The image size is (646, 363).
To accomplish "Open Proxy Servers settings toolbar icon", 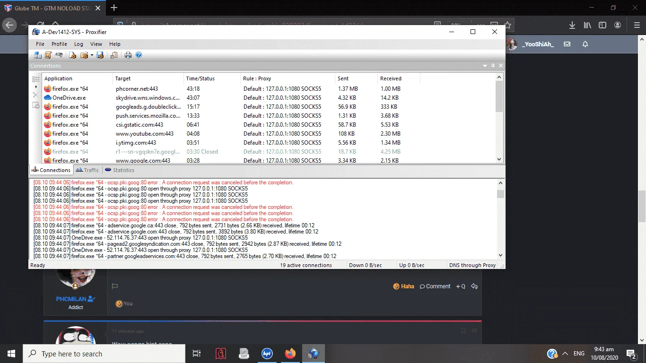I will point(37,55).
